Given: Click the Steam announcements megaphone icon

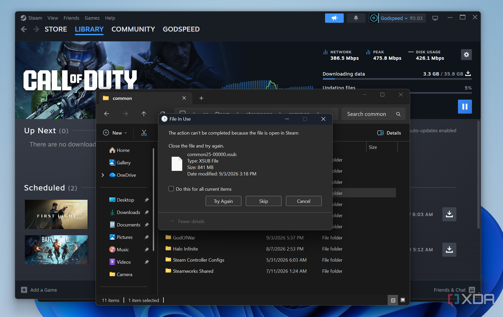Looking at the screenshot, I should [334, 18].
